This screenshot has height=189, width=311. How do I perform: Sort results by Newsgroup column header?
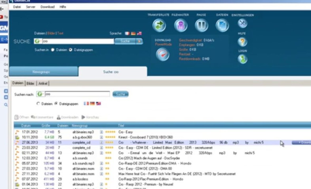point(80,125)
